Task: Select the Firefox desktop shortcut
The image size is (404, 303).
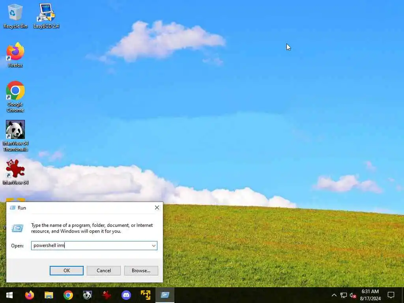Action: (x=15, y=55)
